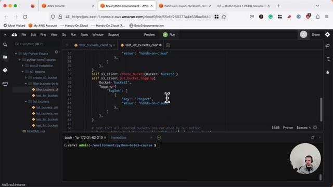This screenshot has width=333, height=187.
Task: Open editor status bar settings gear
Action: coord(315,127)
